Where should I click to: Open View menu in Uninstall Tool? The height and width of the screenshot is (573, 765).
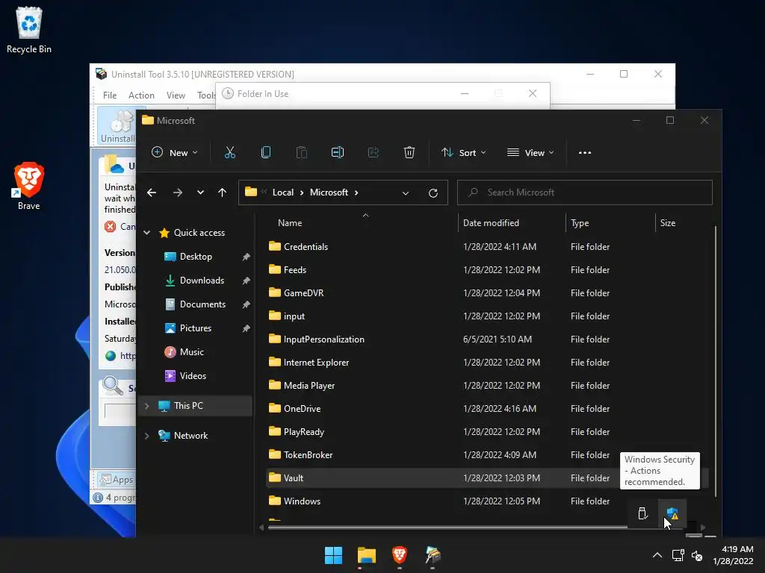(x=176, y=95)
